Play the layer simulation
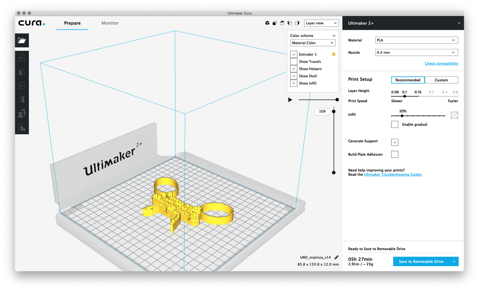This screenshot has width=479, height=291. (290, 100)
